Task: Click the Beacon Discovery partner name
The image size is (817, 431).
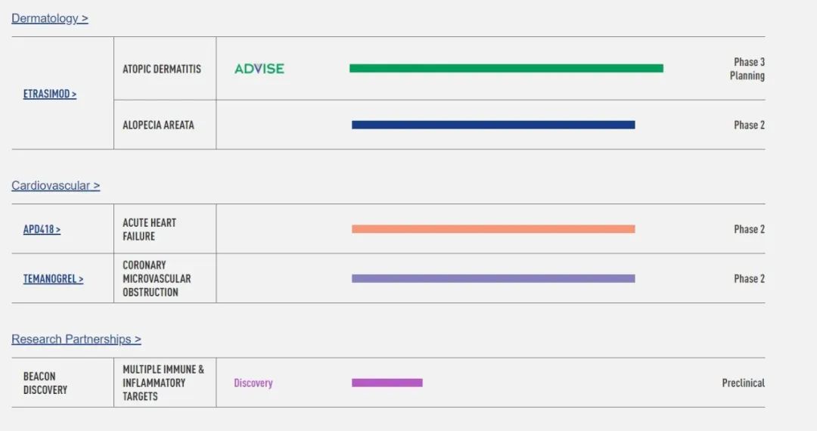Action: [45, 383]
